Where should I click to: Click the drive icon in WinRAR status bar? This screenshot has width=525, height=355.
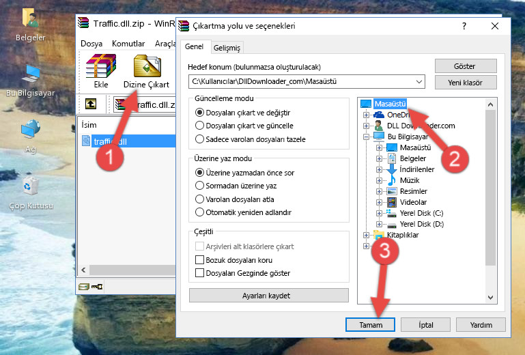pos(84,287)
